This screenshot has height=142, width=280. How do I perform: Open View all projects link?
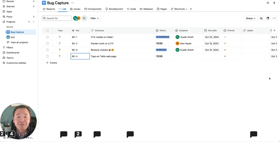point(19,42)
